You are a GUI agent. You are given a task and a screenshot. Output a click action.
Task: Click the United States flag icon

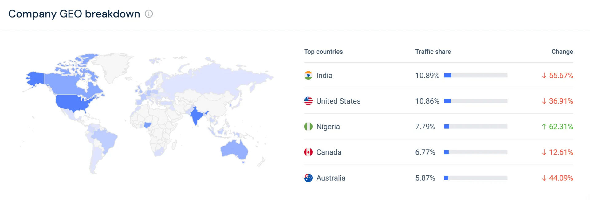point(308,101)
